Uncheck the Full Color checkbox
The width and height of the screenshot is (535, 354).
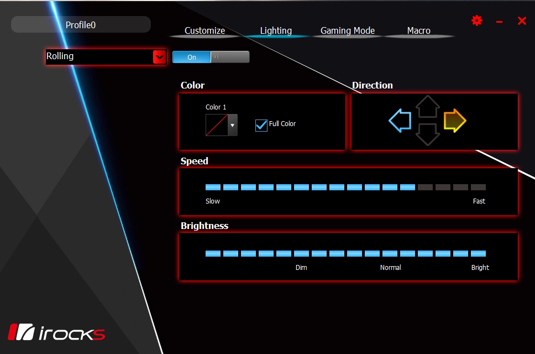coord(261,125)
